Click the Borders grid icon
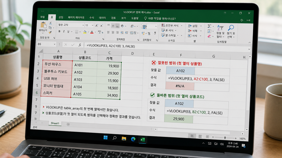 pos(77,32)
